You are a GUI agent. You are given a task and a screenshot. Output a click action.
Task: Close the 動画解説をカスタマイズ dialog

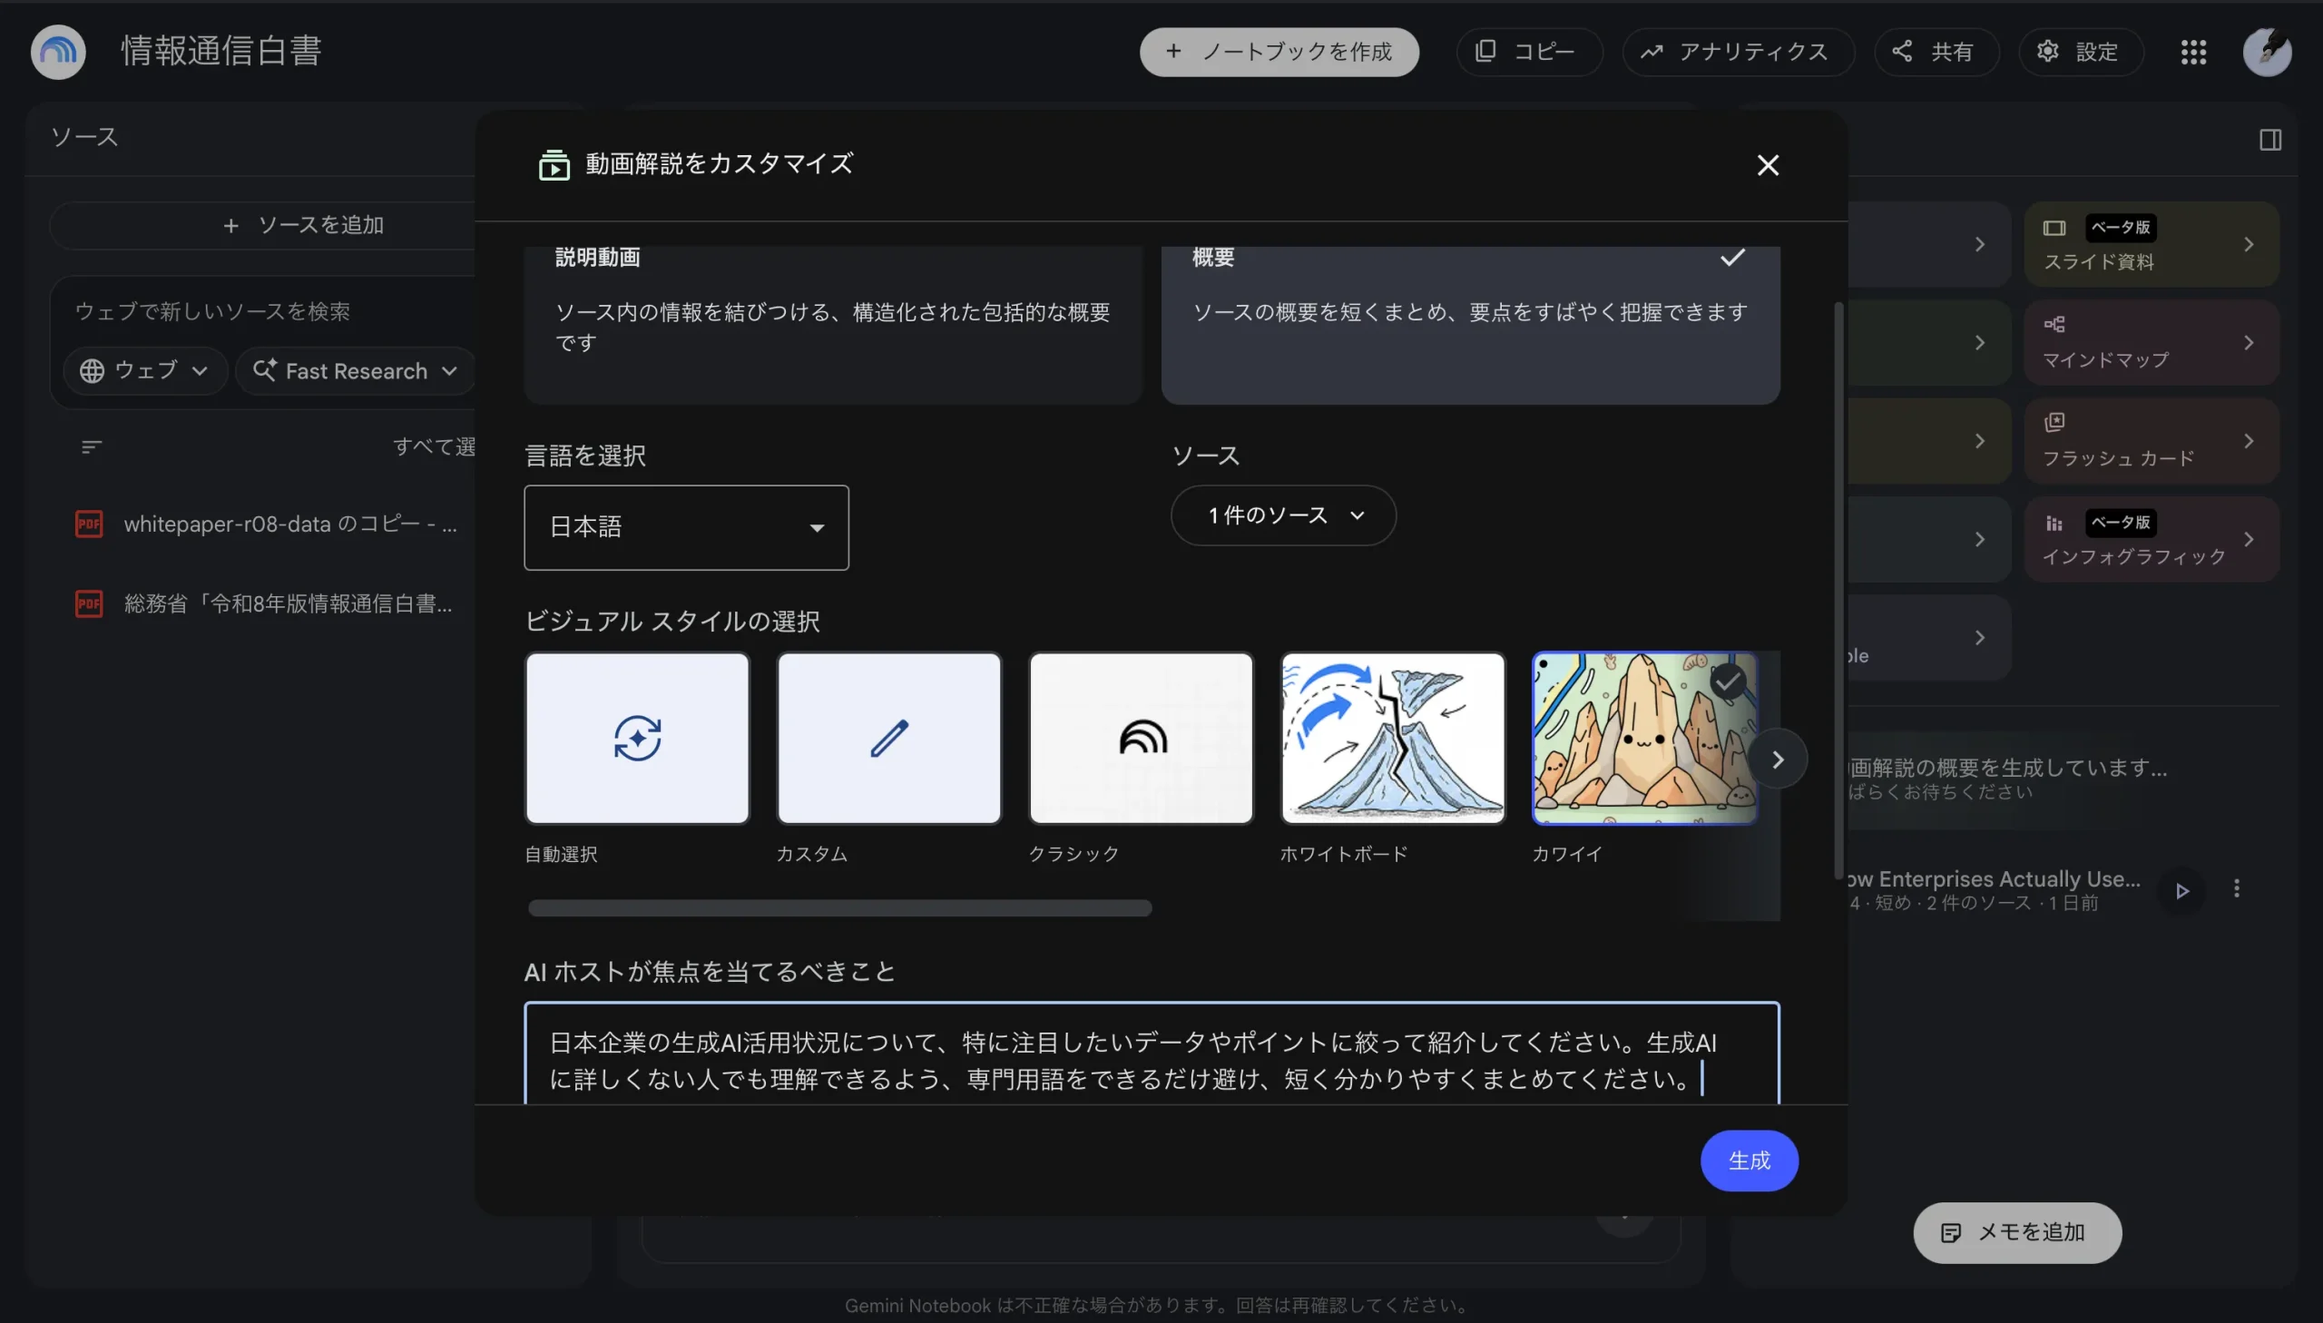tap(1767, 165)
